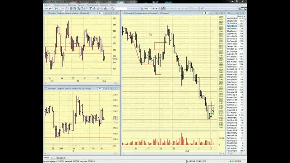The height and width of the screenshot is (163, 290).
Task: Click the Aug label on the 60 минут time axis
Action: (x=187, y=151)
